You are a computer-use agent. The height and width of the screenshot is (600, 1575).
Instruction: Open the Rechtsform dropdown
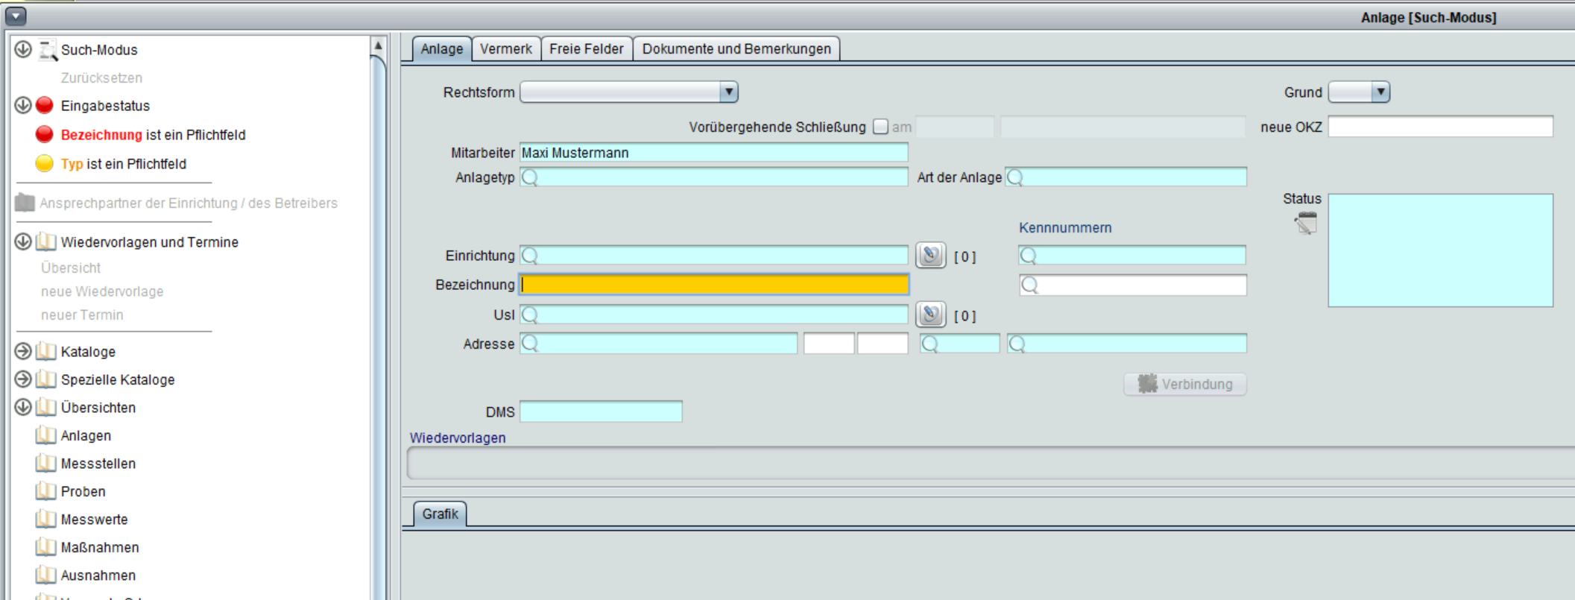tap(728, 92)
